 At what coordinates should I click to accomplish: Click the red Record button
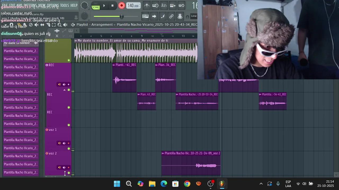[122, 6]
